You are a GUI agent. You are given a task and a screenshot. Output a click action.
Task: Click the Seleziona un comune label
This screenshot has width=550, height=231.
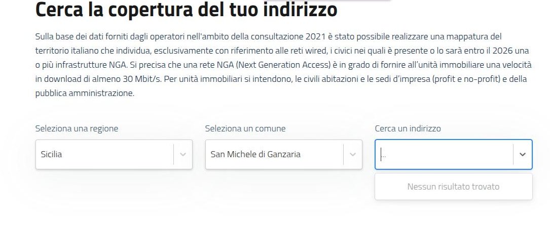click(245, 128)
